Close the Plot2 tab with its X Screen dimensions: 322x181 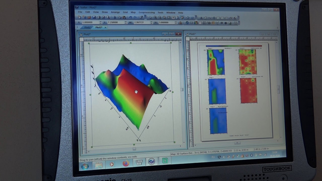(x=105, y=27)
